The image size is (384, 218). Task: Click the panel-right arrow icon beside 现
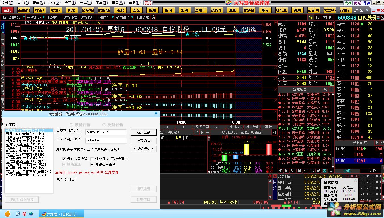pyautogui.click(x=331, y=18)
